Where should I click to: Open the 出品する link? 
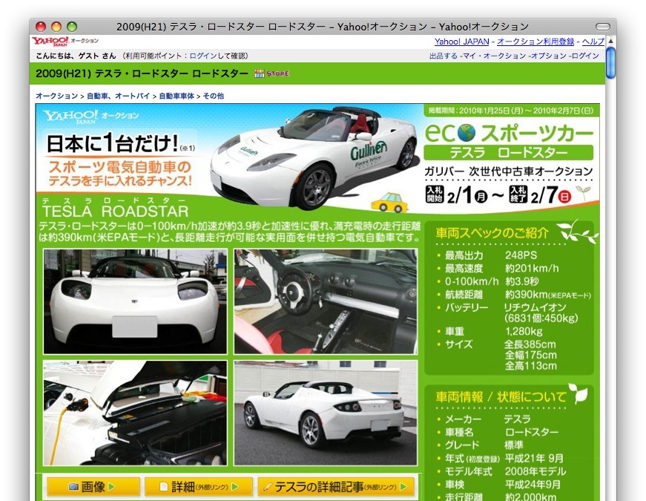pyautogui.click(x=444, y=56)
